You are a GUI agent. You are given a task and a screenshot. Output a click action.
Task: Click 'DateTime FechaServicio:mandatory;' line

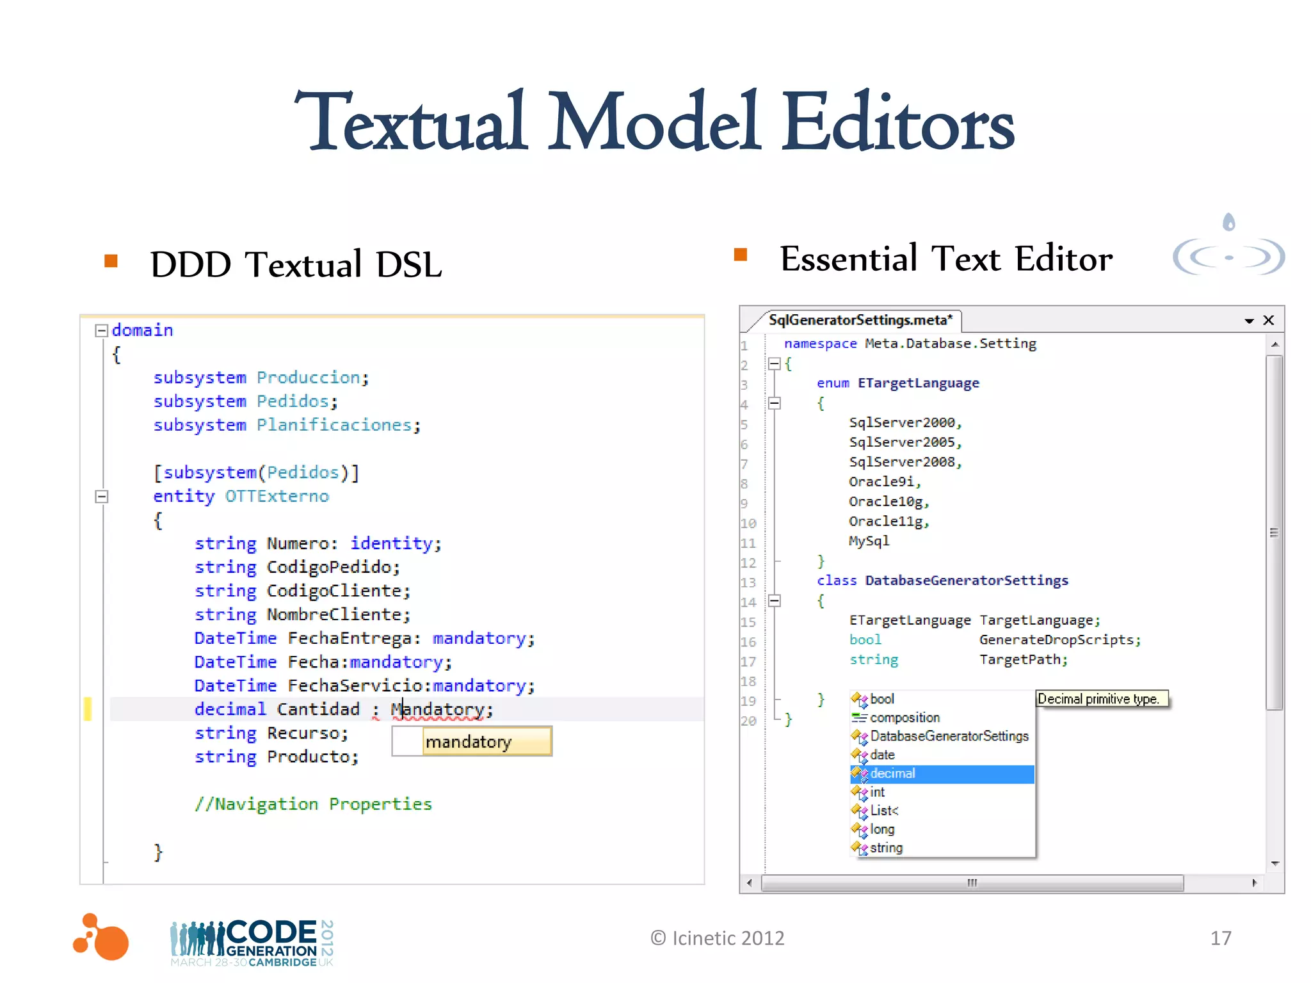click(x=365, y=685)
